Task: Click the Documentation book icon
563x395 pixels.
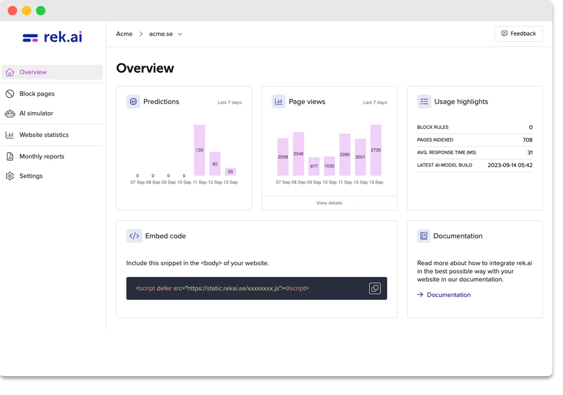Action: coord(424,236)
